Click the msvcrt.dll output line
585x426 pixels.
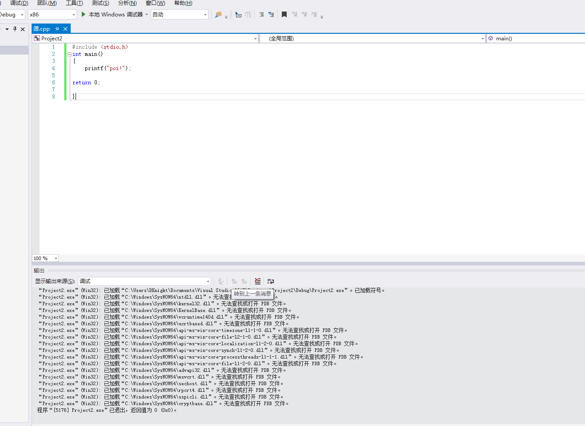[160, 377]
